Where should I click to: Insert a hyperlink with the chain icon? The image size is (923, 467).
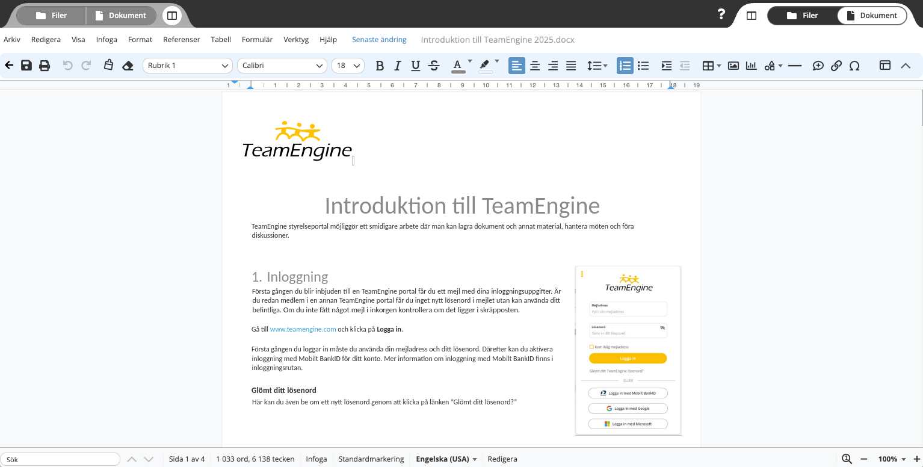click(836, 66)
